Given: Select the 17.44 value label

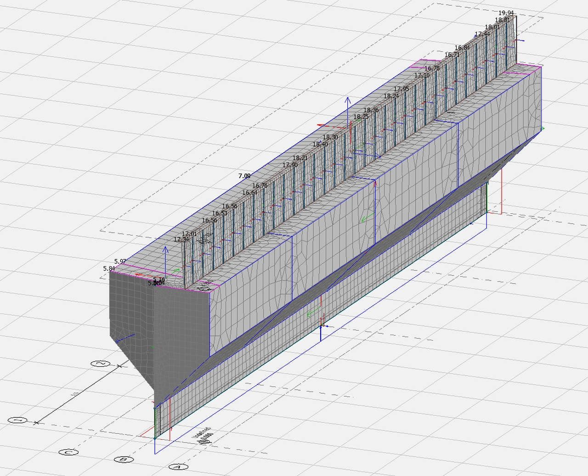Looking at the screenshot, I should click(x=482, y=34).
